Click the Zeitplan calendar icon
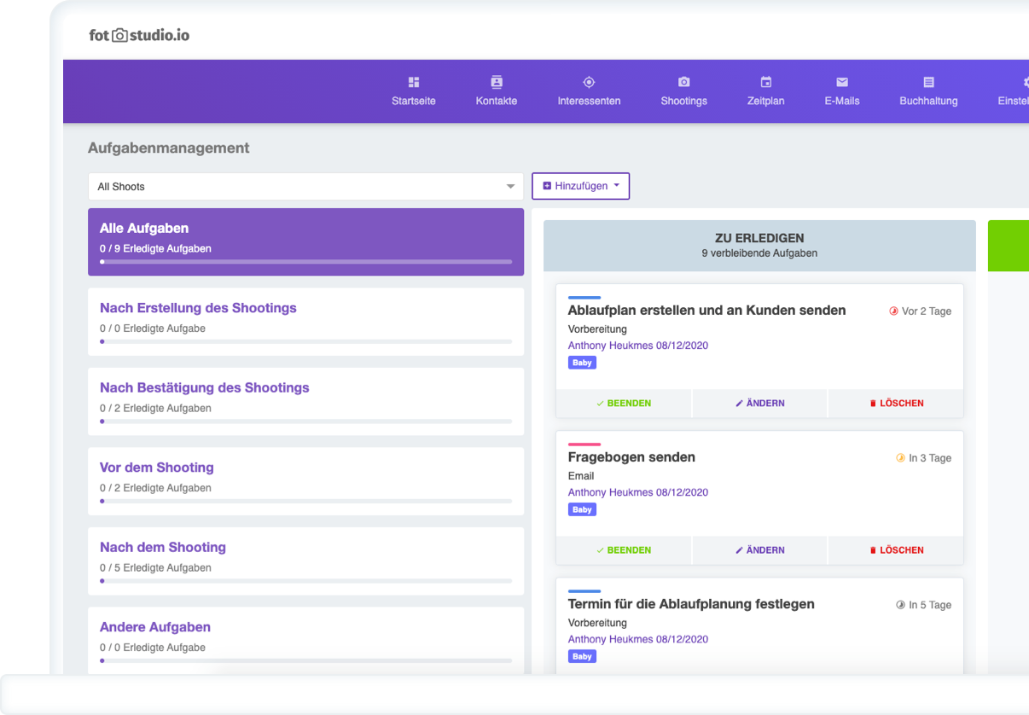Screen dimensions: 1029x715 coord(765,82)
